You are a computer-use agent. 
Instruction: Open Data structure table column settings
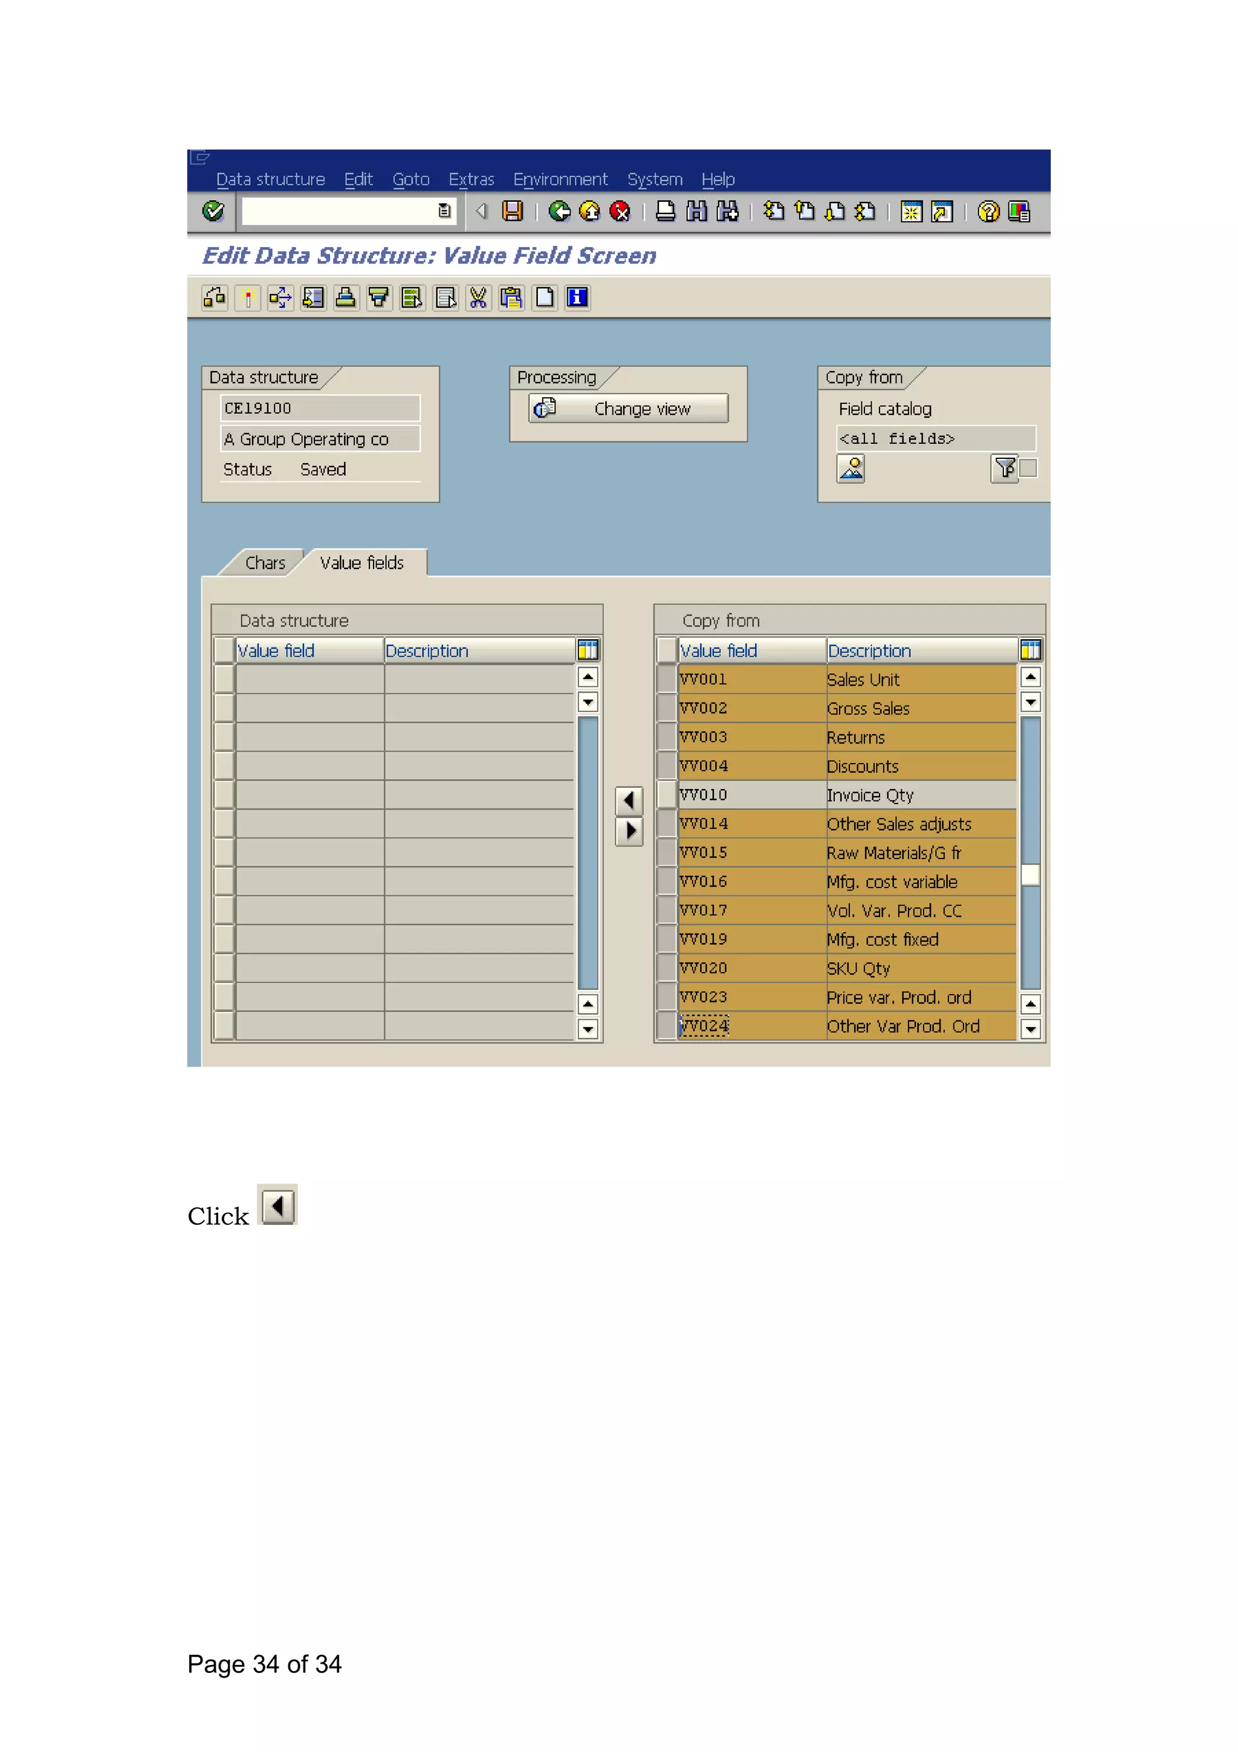pos(588,650)
